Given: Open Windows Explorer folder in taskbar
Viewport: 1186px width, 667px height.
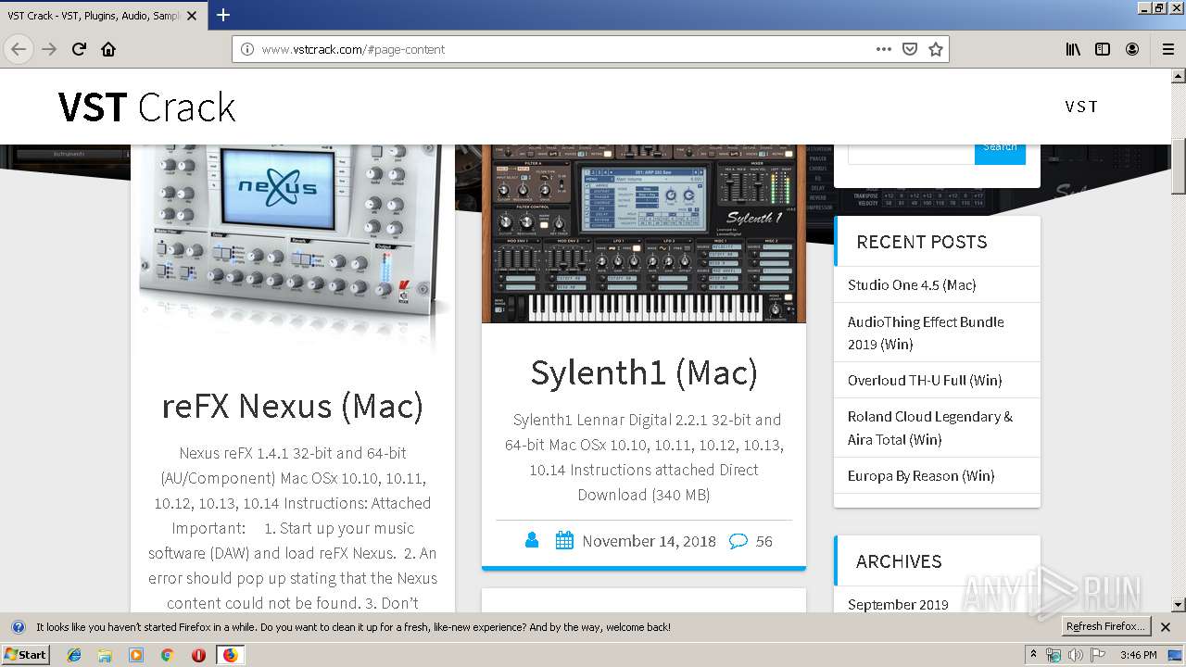Looking at the screenshot, I should click(105, 655).
